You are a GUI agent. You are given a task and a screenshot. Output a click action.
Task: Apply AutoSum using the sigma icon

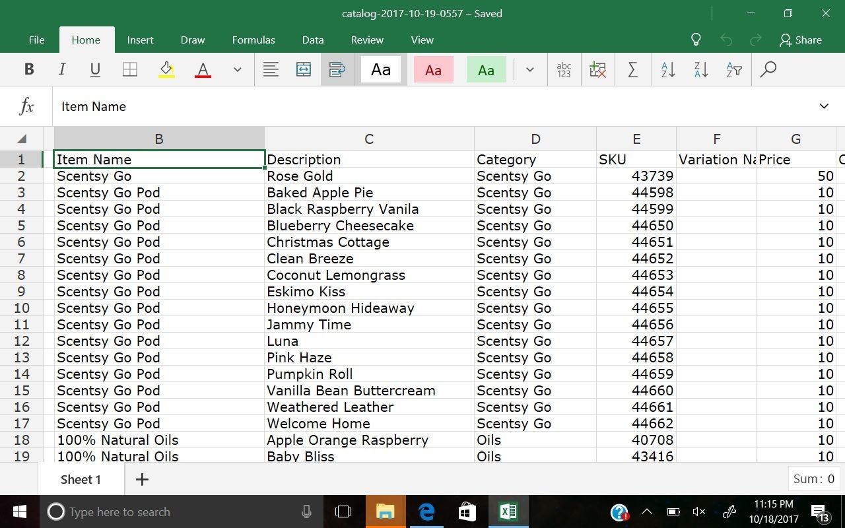(x=632, y=70)
